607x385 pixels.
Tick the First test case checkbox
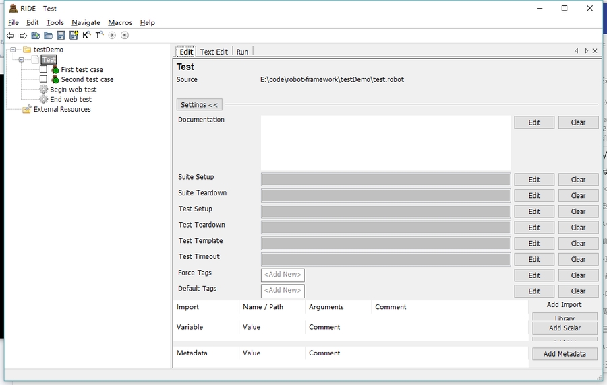[43, 69]
